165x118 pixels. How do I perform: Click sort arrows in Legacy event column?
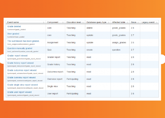157,22
